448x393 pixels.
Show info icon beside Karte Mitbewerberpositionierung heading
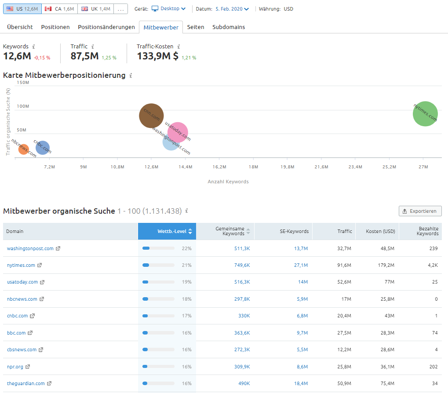(x=131, y=76)
